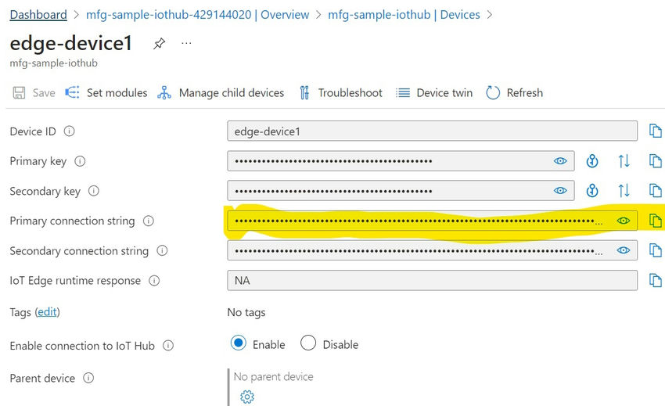
Task: Open Device twin
Action: [x=434, y=93]
